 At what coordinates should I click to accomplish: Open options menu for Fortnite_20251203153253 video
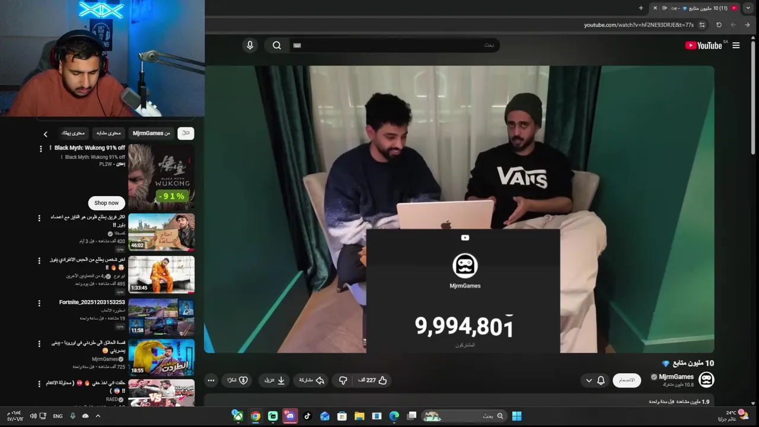pos(39,304)
